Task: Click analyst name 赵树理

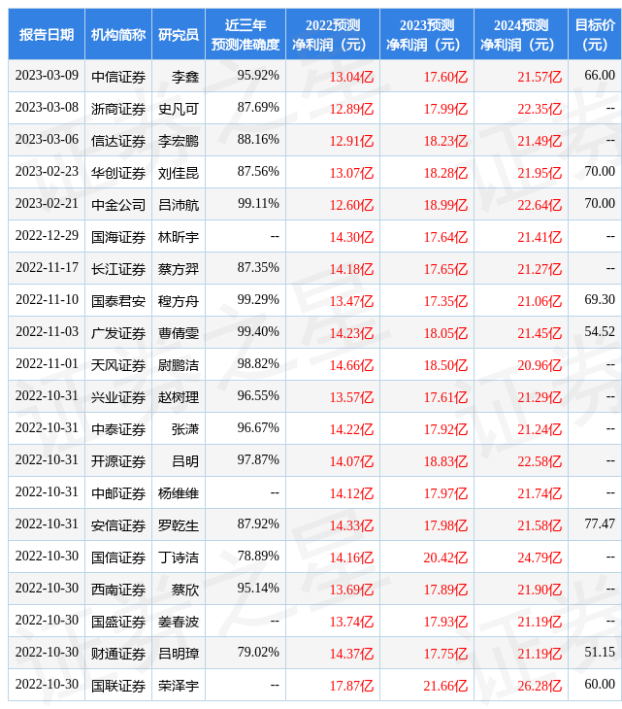Action: [179, 397]
